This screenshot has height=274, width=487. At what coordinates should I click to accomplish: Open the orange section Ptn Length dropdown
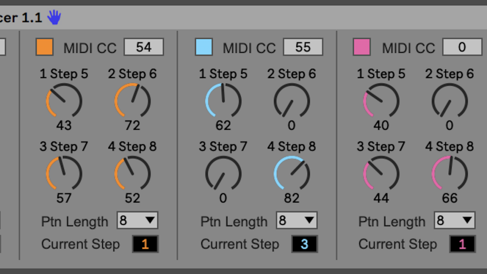pyautogui.click(x=137, y=221)
